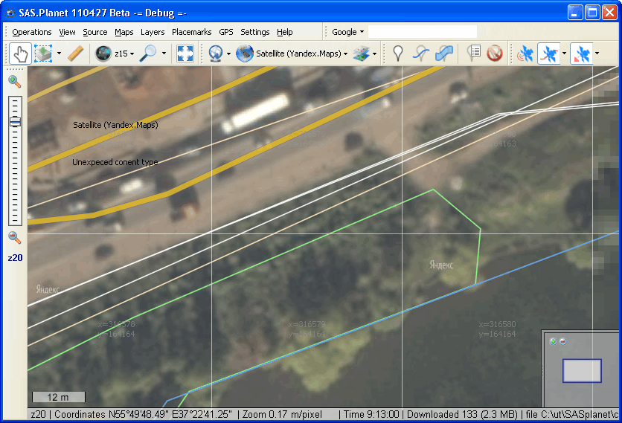Click the placemark manager button
Viewport: 622px width, 423px height.
click(473, 54)
